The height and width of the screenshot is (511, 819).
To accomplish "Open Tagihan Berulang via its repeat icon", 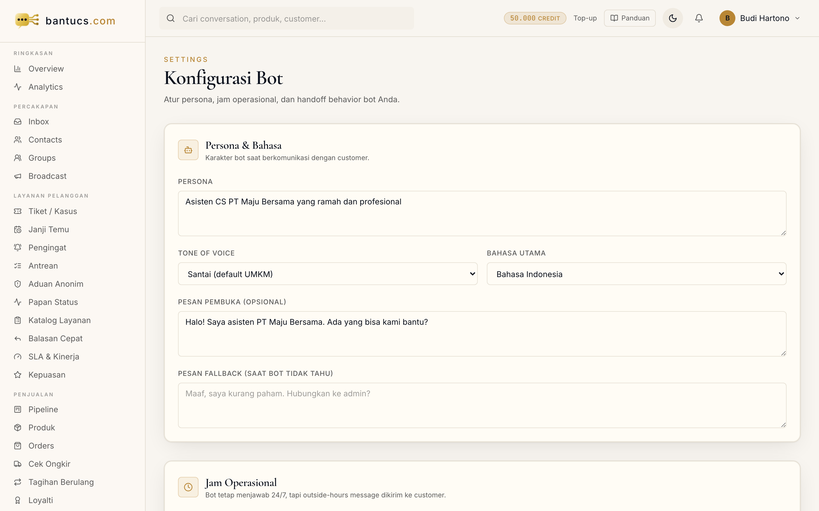I will pos(18,482).
